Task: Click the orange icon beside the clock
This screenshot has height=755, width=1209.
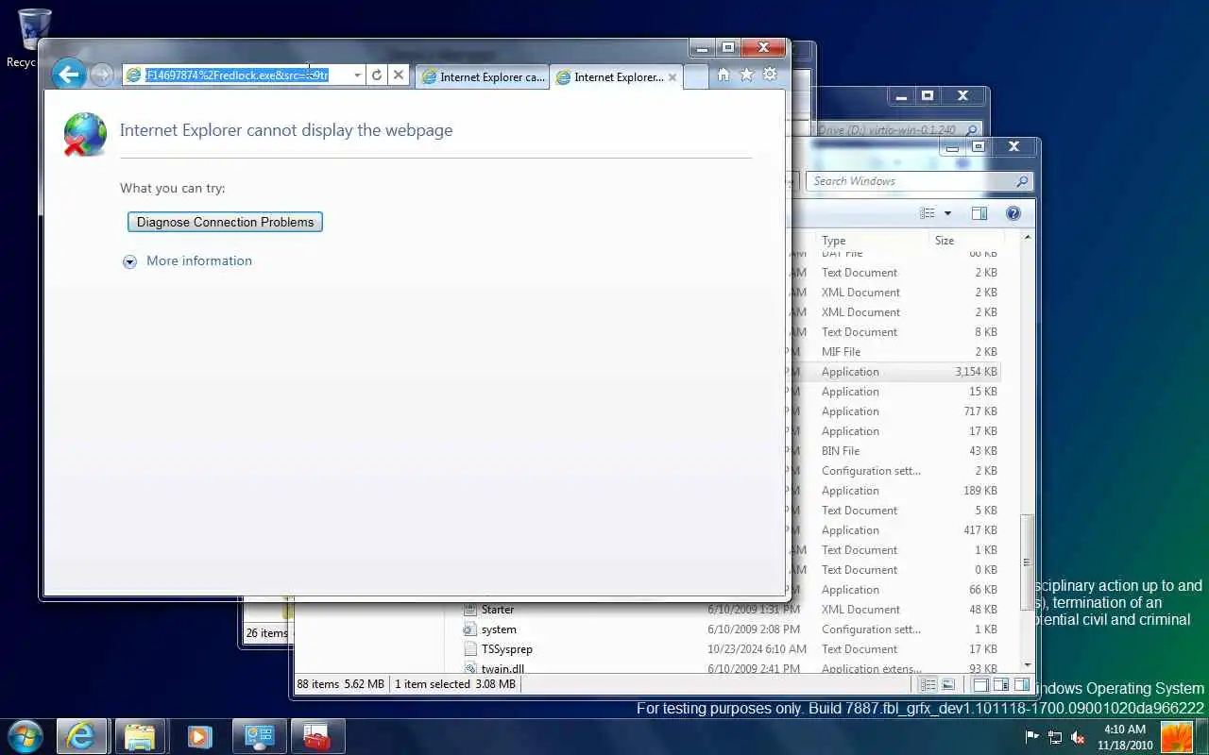Action: 1176,737
